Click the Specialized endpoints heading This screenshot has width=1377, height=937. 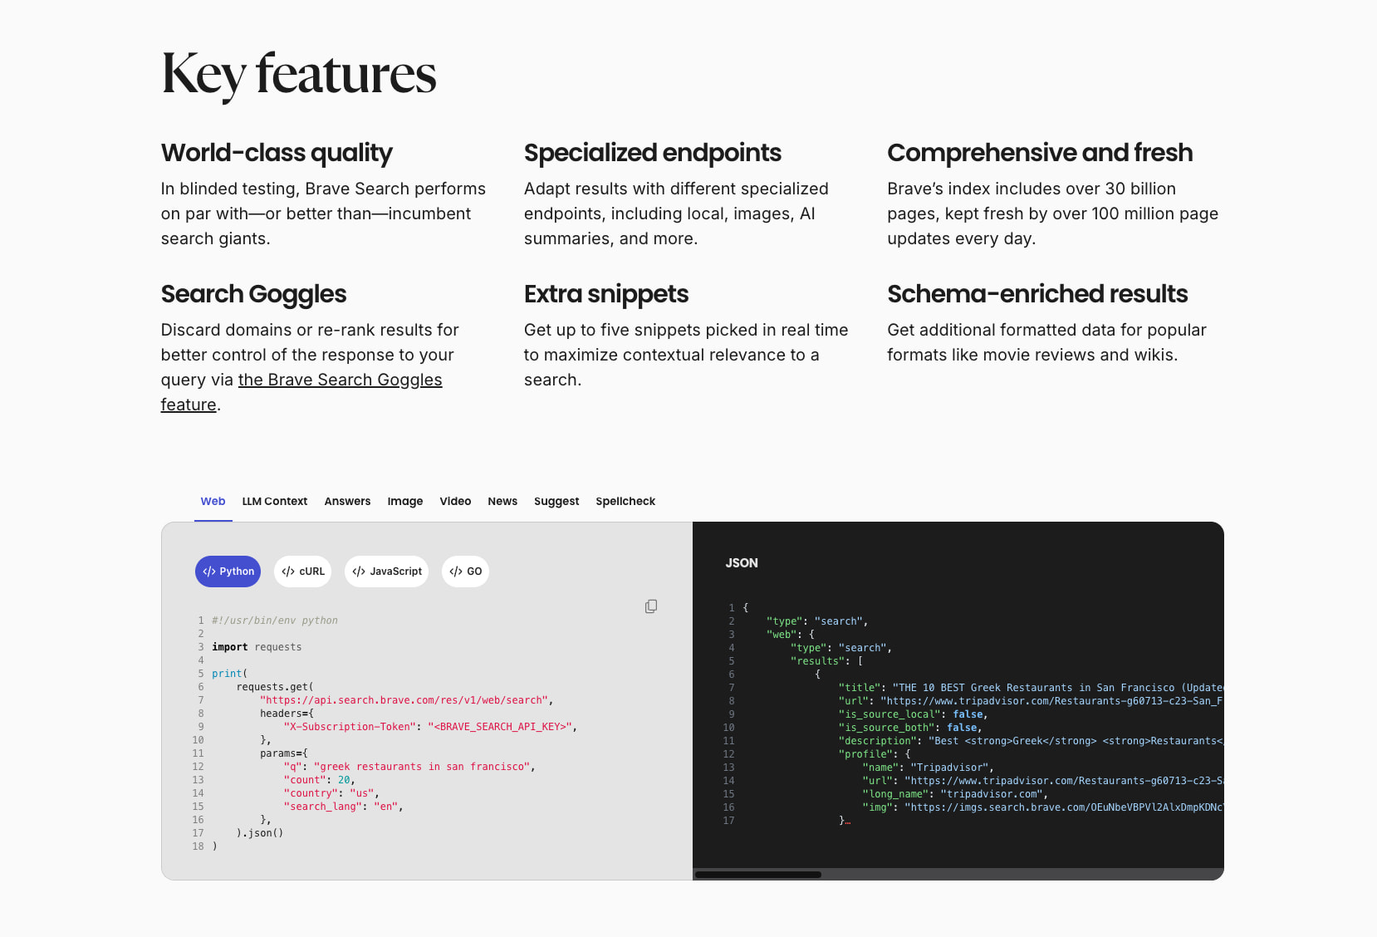pyautogui.click(x=653, y=153)
